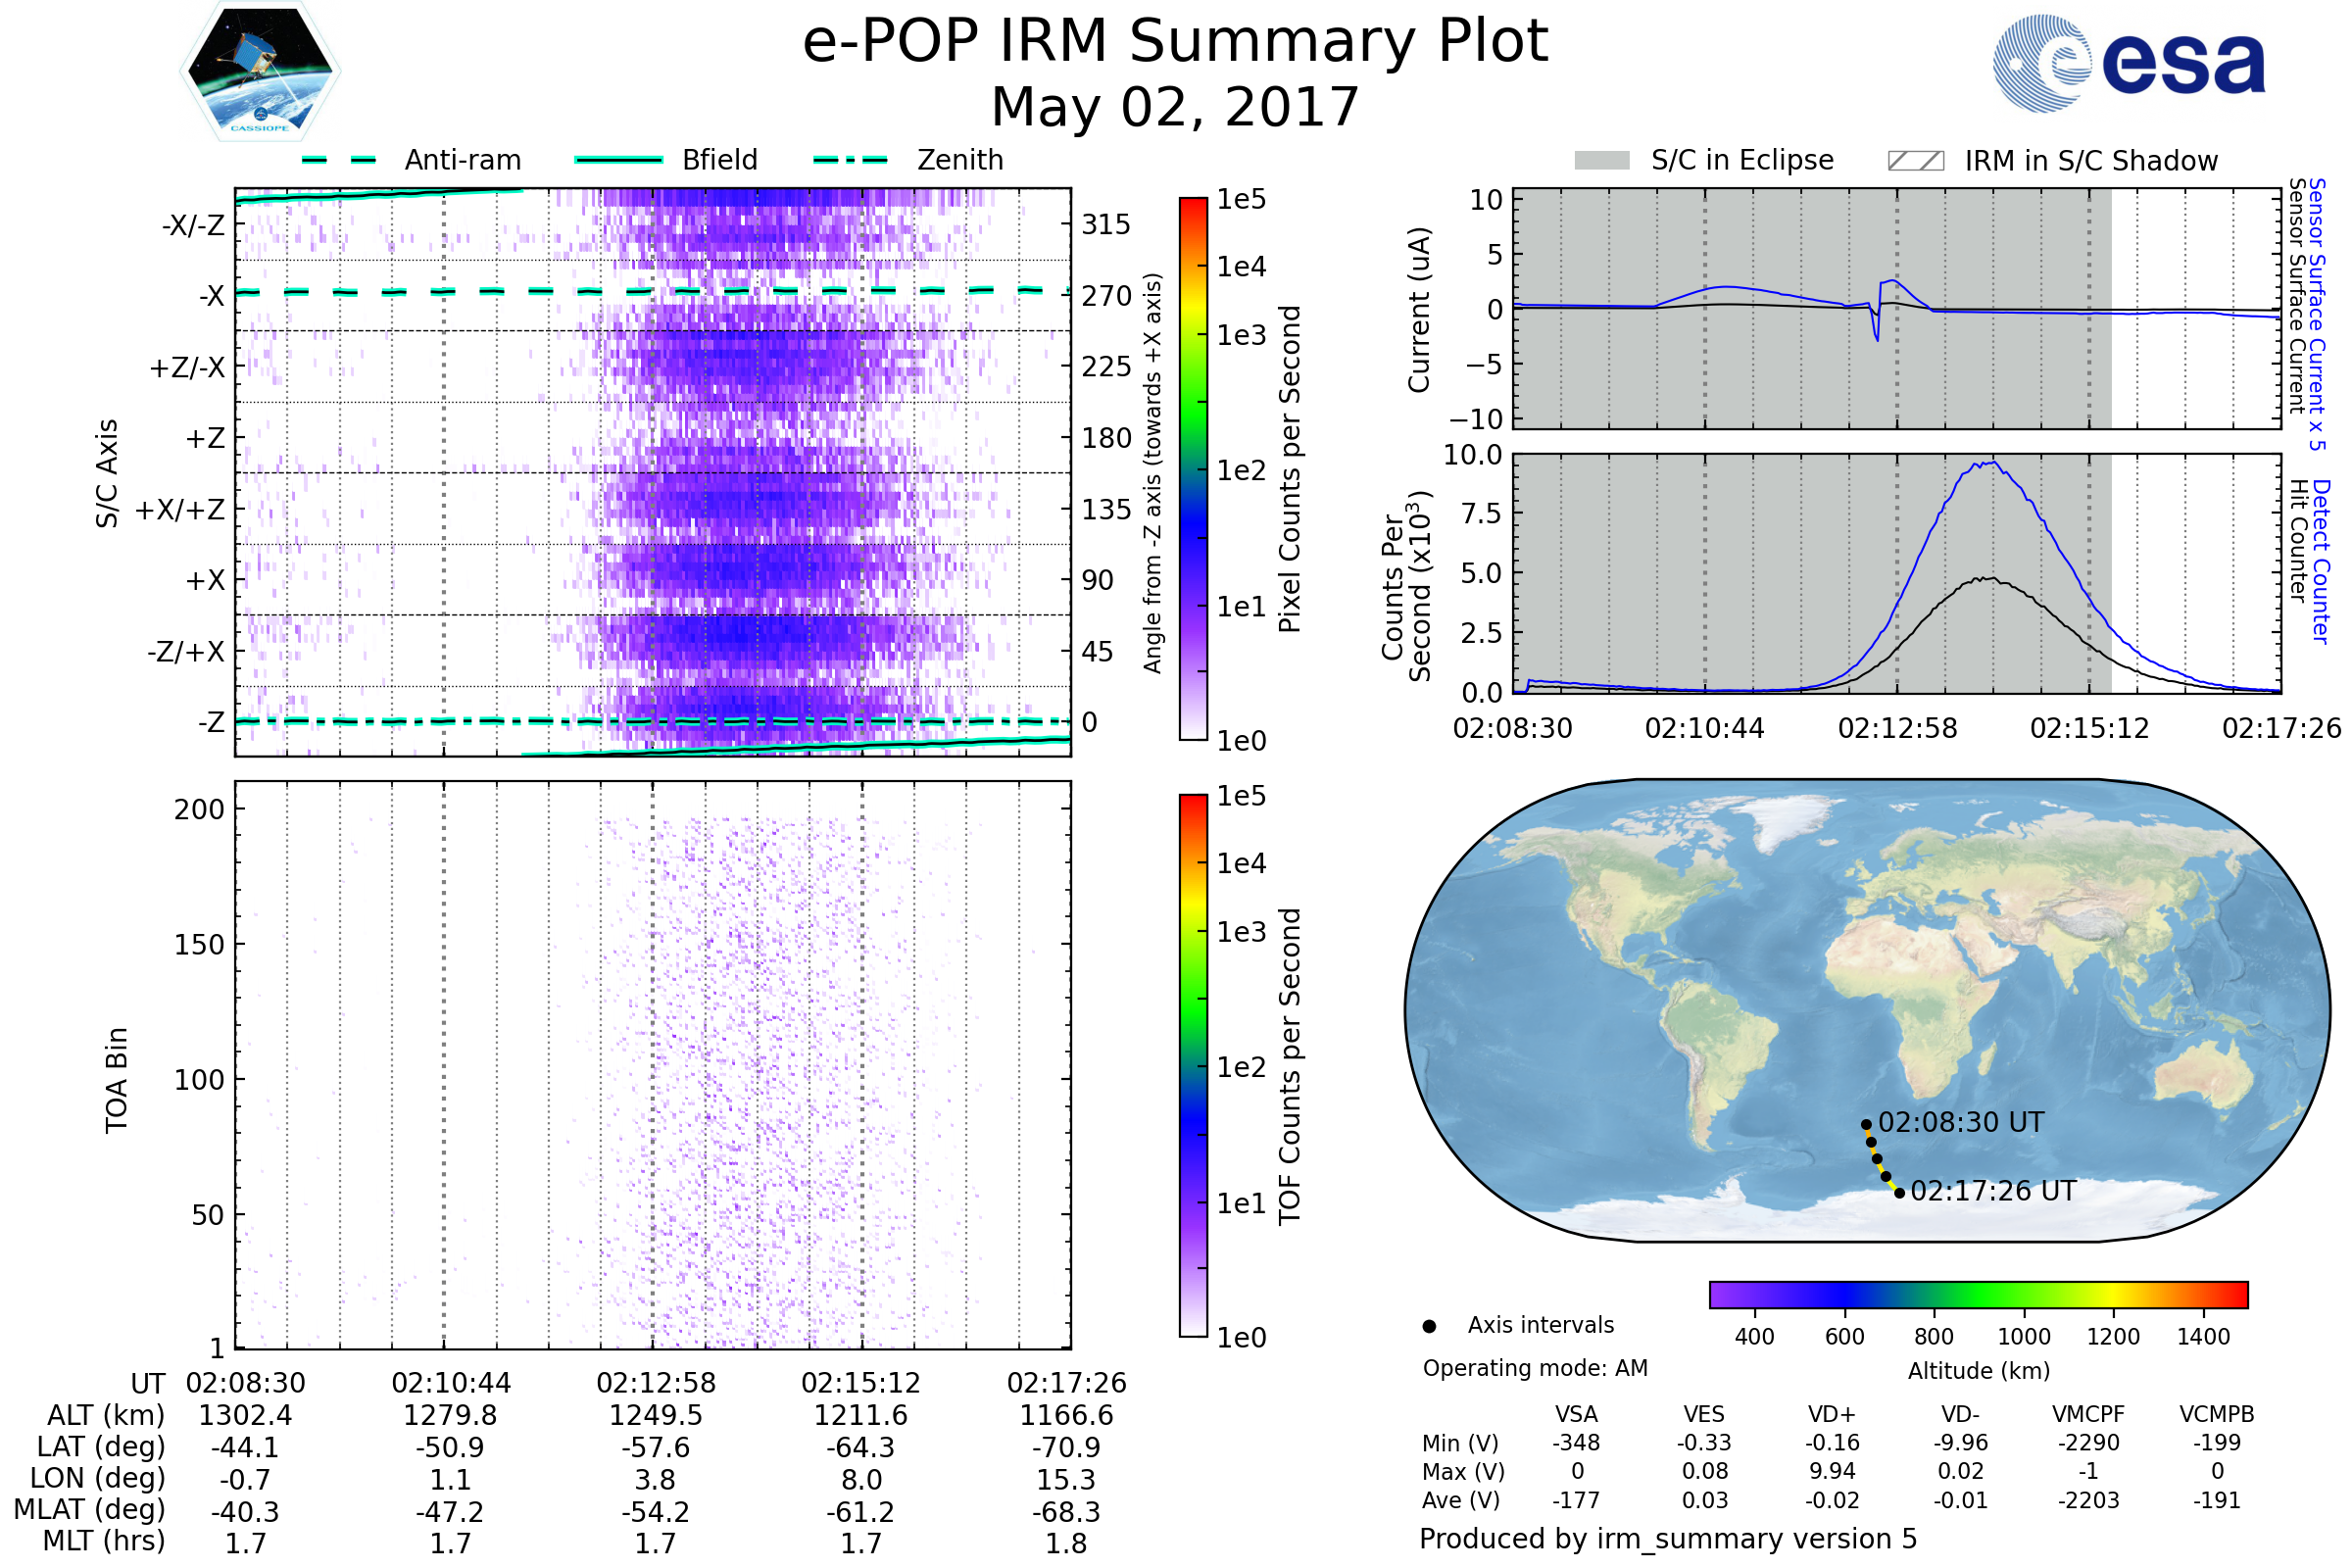Click the Operating mode: AM text
Image resolution: width=2352 pixels, height=1568 pixels.
pos(1535,1368)
